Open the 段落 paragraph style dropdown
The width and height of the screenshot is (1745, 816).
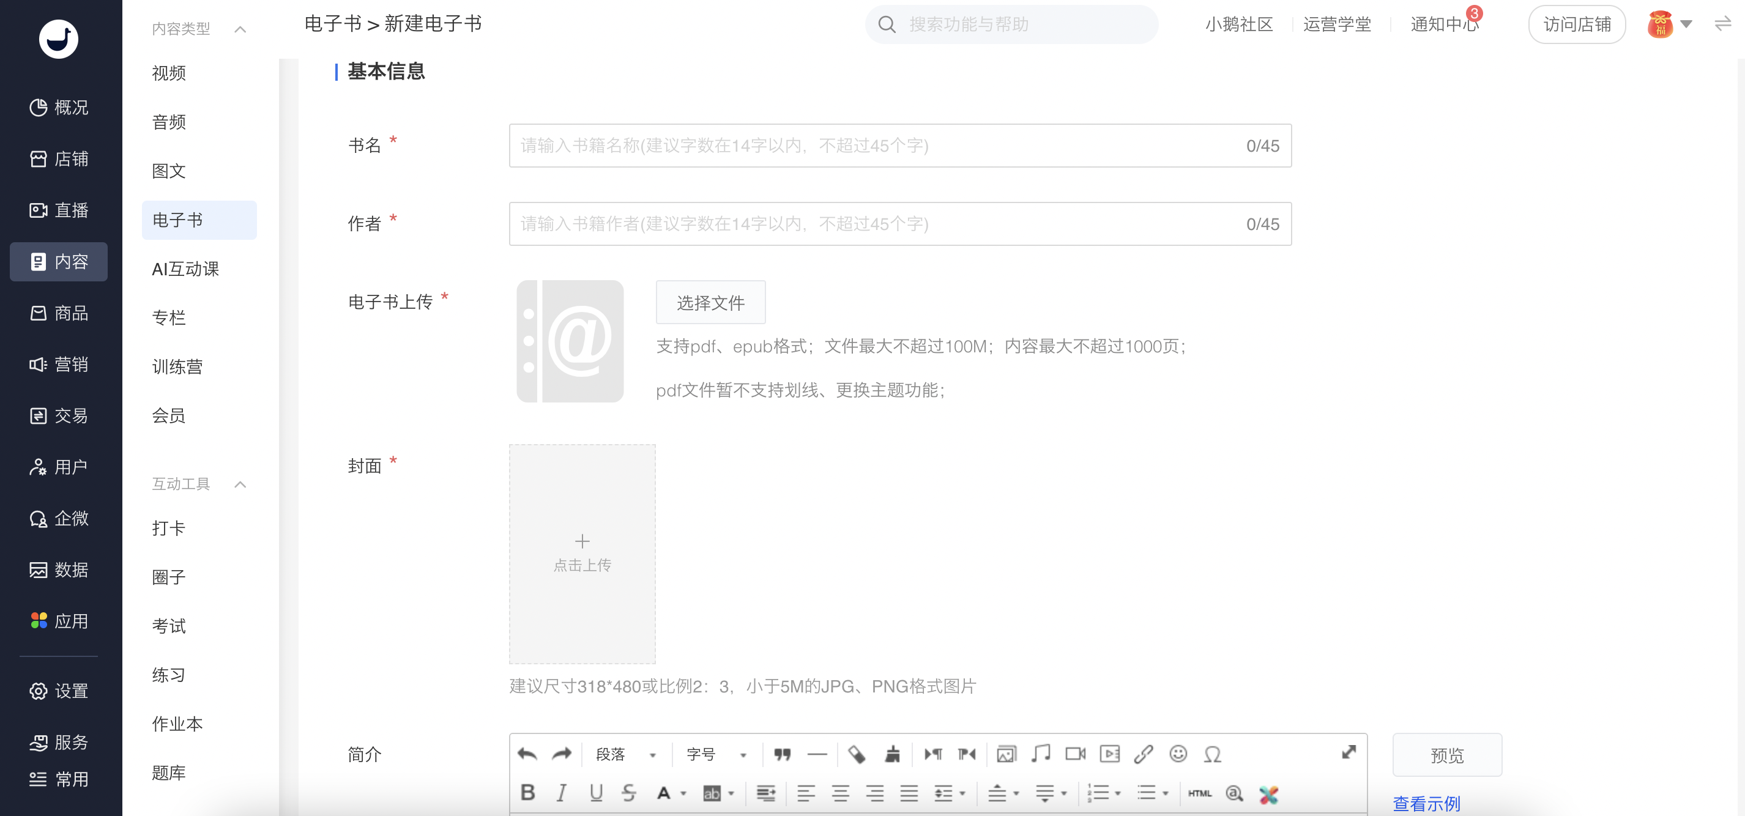click(x=625, y=754)
